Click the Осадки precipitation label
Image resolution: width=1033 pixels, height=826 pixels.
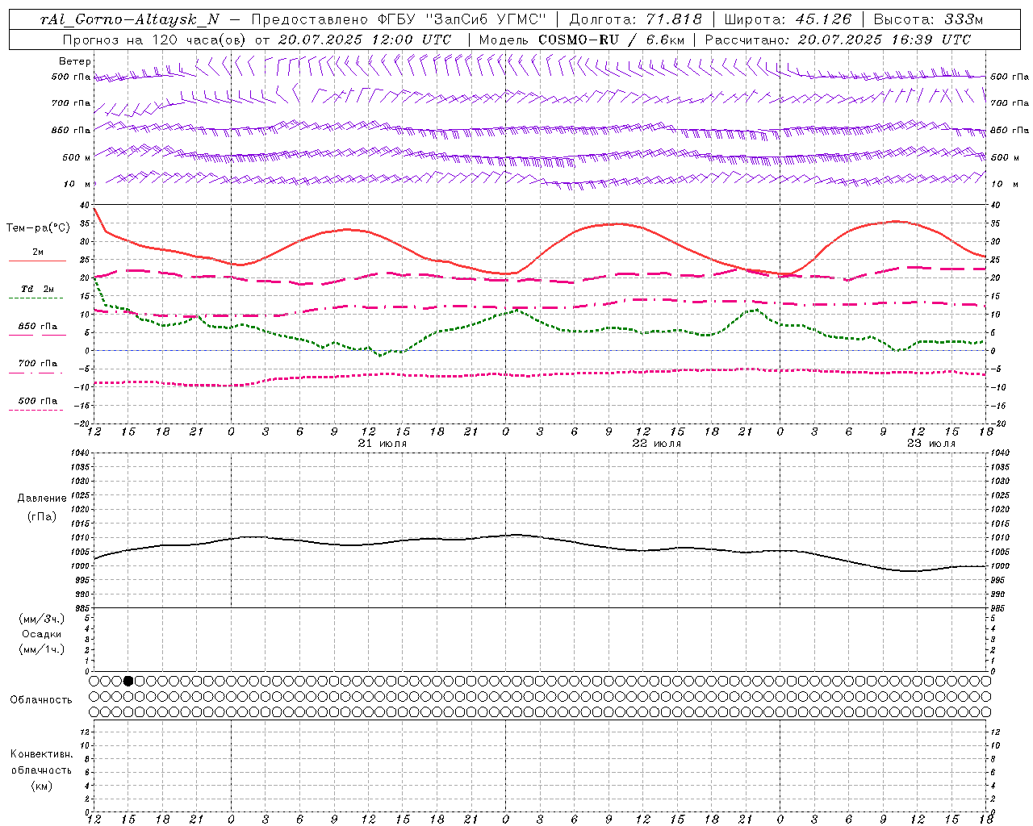pos(42,634)
